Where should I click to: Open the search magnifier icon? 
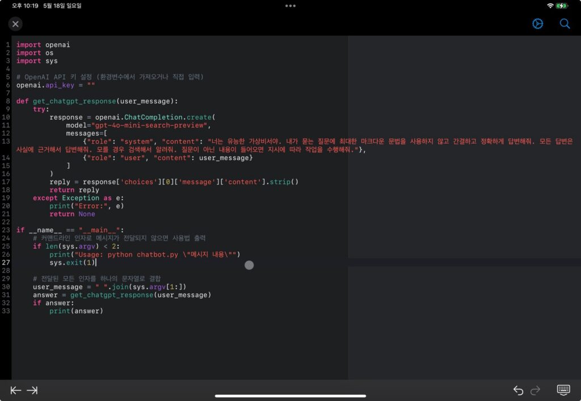(x=565, y=24)
